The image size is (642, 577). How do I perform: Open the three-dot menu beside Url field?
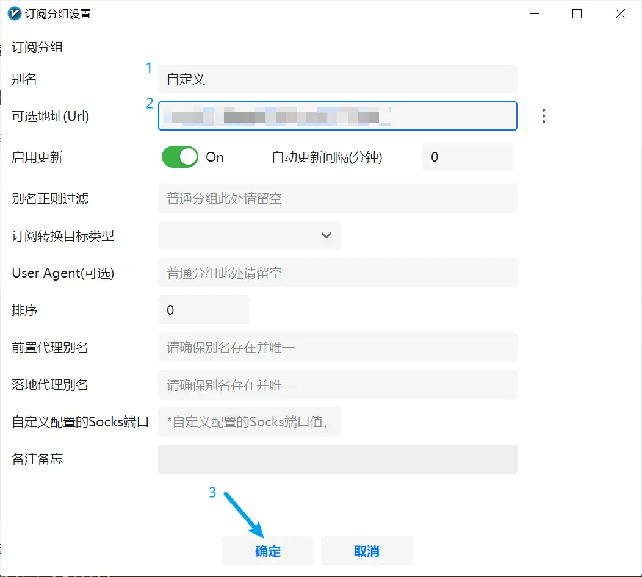(543, 116)
